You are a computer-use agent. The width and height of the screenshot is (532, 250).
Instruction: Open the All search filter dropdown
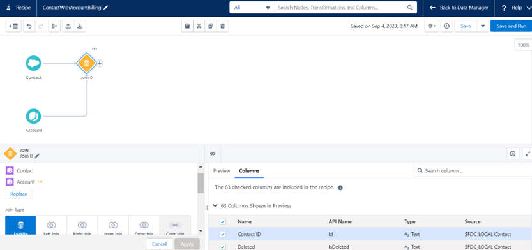point(252,8)
